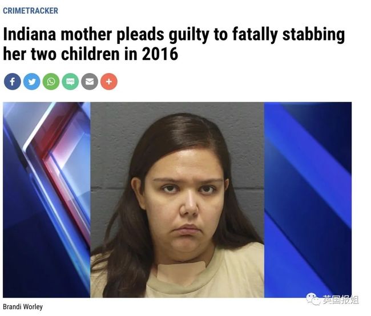Screen dimensions: 371x316
Task: Share article on Facebook
Action: tap(13, 82)
